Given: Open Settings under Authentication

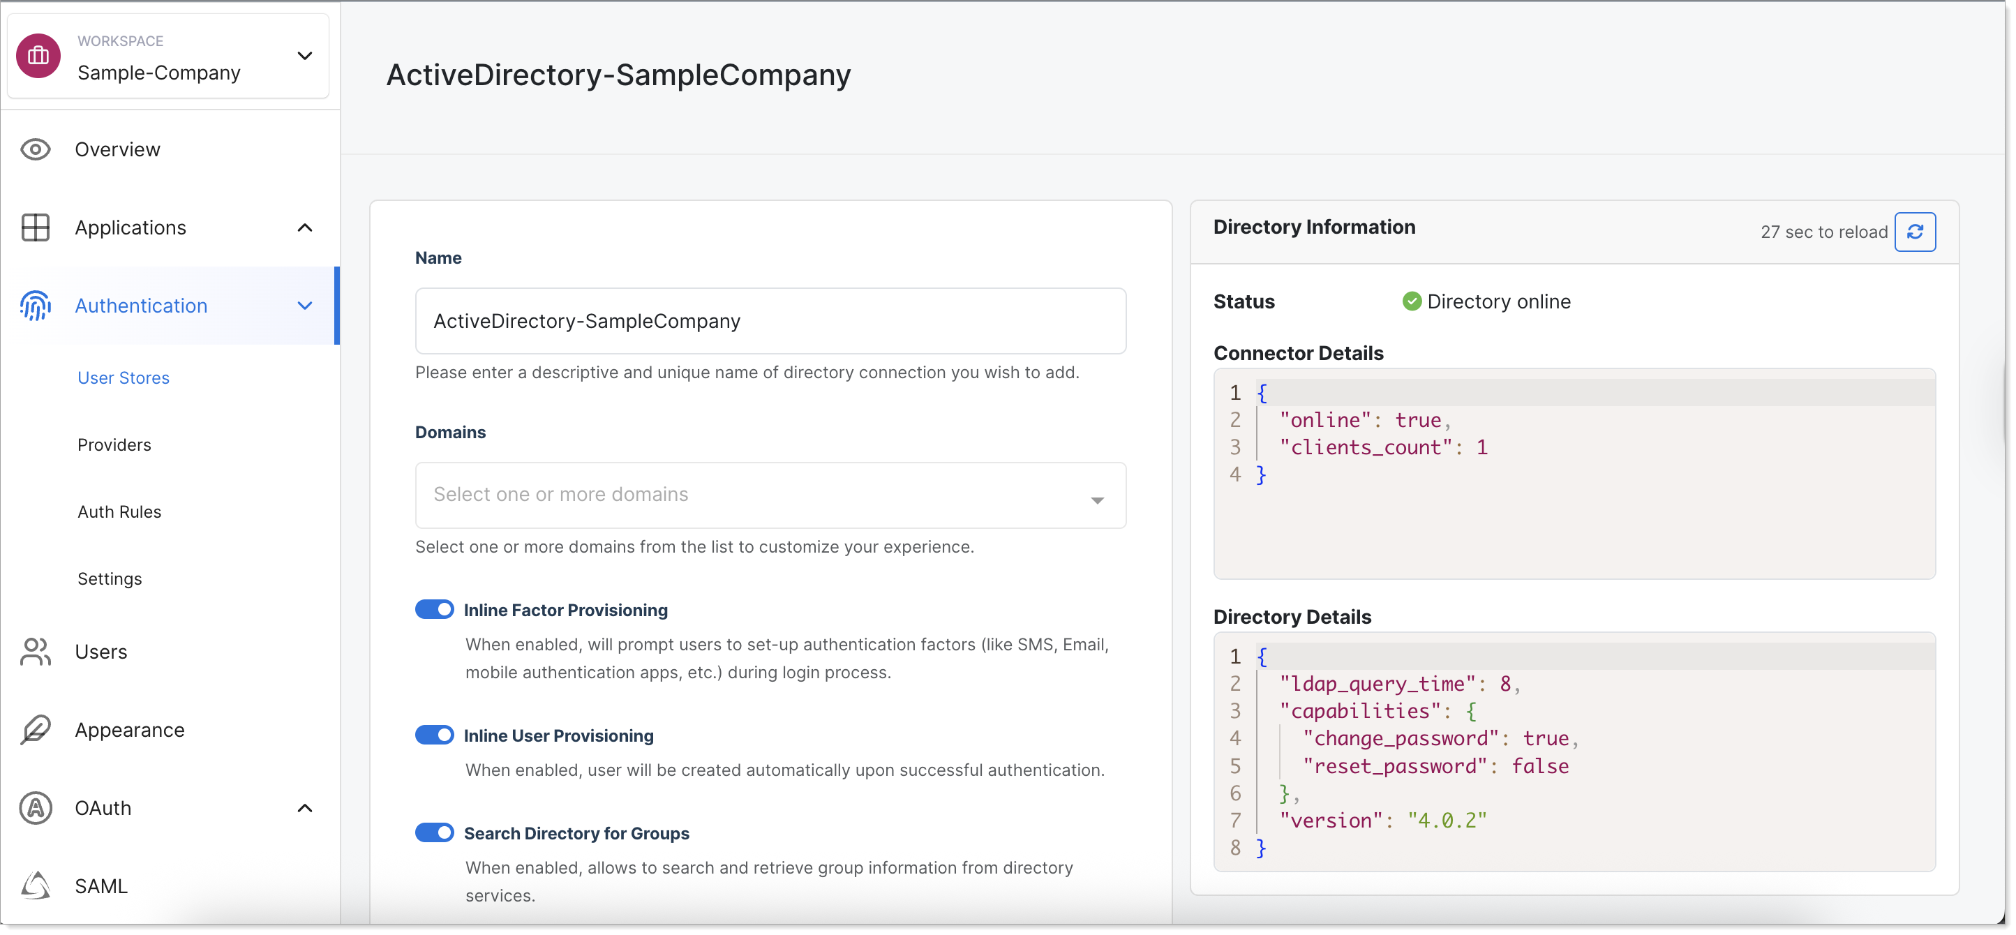Looking at the screenshot, I should tap(110, 579).
